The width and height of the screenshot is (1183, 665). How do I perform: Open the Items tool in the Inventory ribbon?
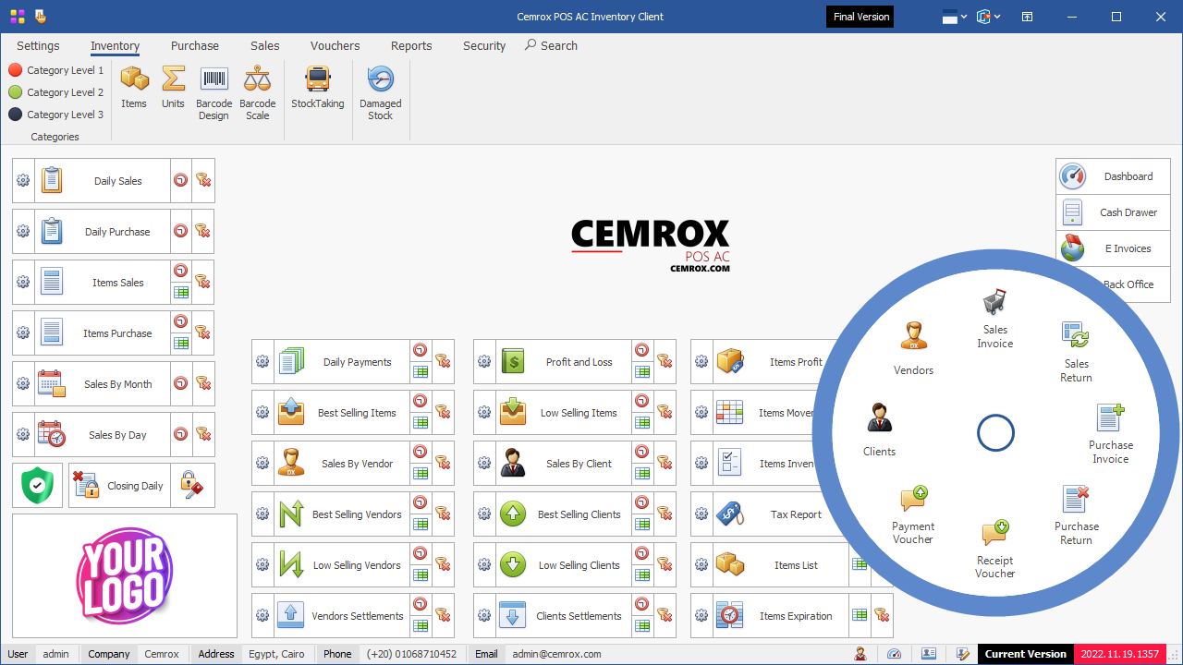pyautogui.click(x=134, y=88)
